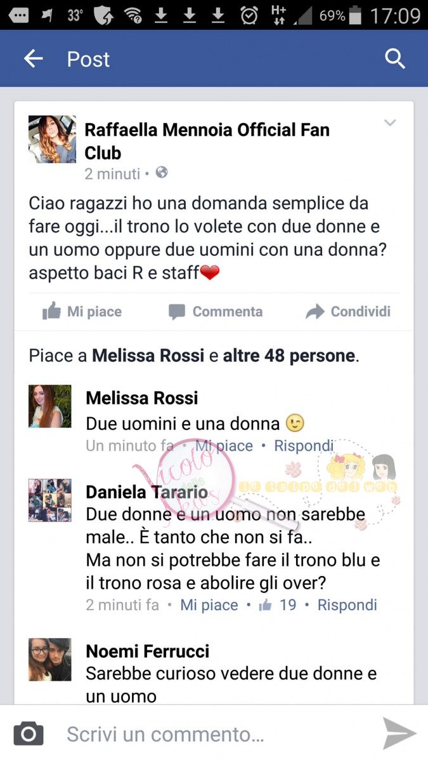Viewport: 428px width, 762px height.
Task: Show the altre 48 persone likes list
Action: (x=289, y=356)
